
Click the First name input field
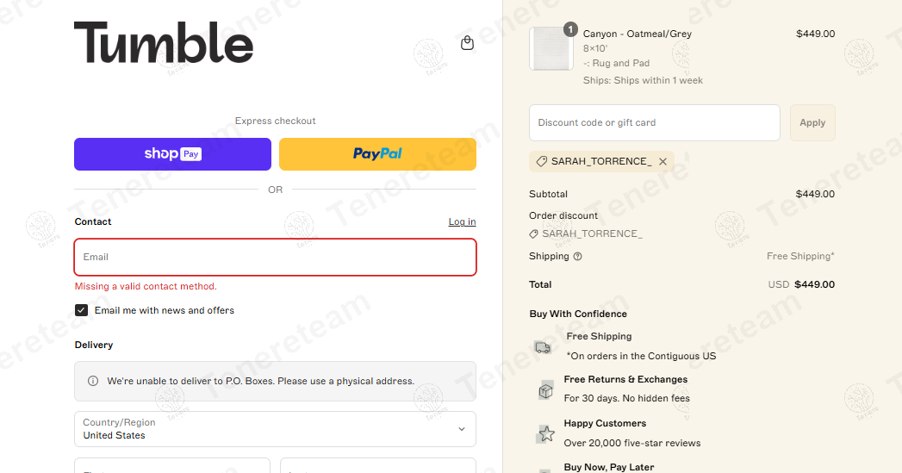(172, 466)
